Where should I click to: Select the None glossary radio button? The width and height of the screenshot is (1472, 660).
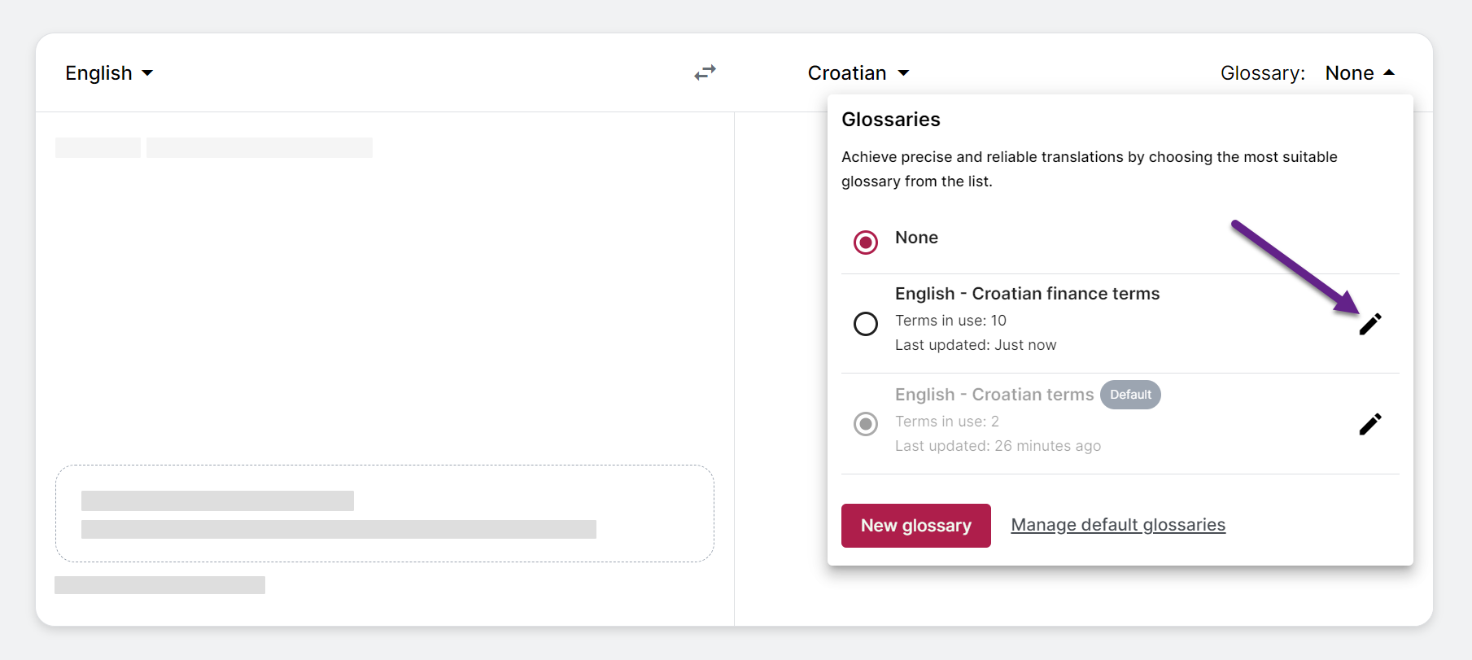(866, 243)
